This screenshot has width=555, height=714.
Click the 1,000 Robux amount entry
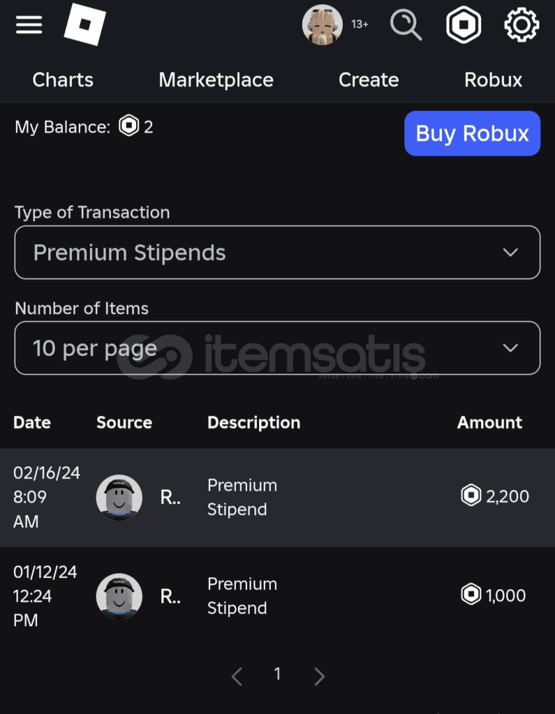[496, 596]
